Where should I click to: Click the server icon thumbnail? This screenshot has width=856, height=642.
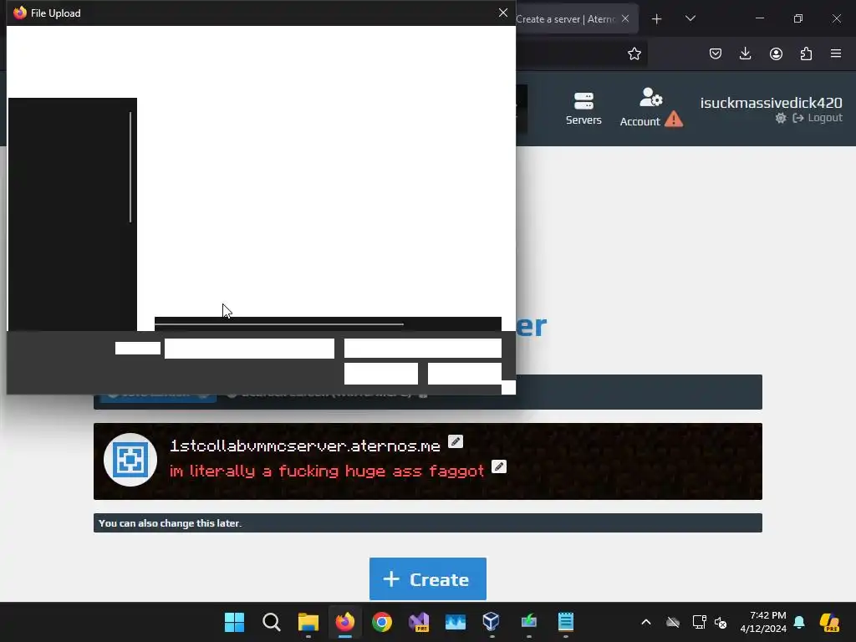(130, 460)
